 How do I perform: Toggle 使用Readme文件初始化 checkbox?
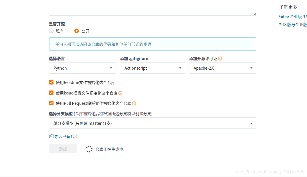coord(51,82)
